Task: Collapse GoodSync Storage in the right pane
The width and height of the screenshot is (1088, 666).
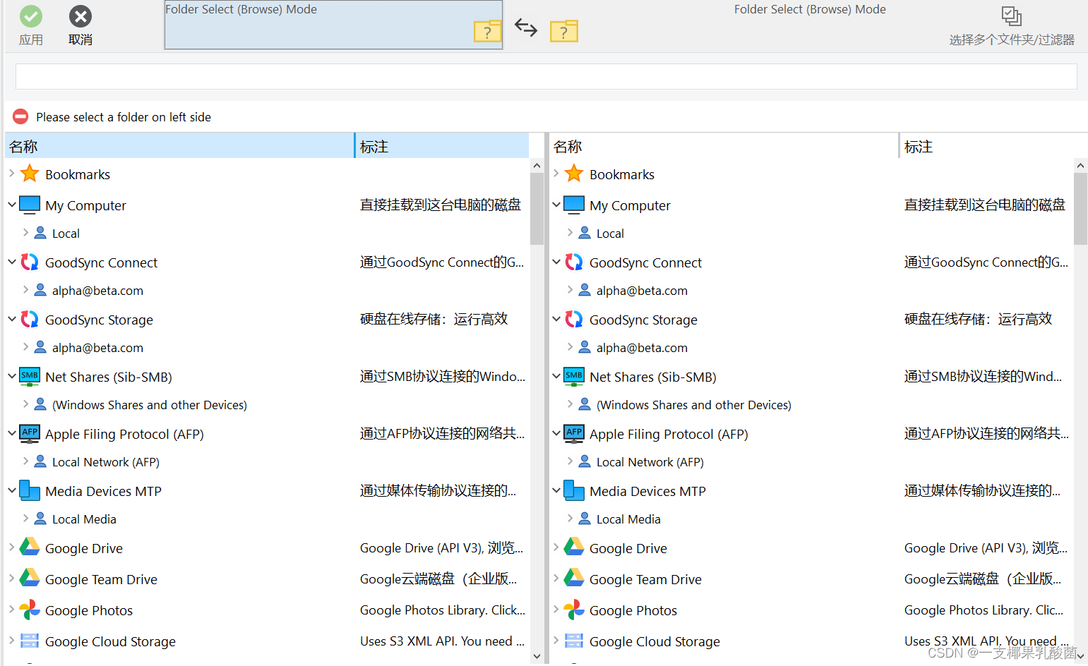Action: [556, 320]
